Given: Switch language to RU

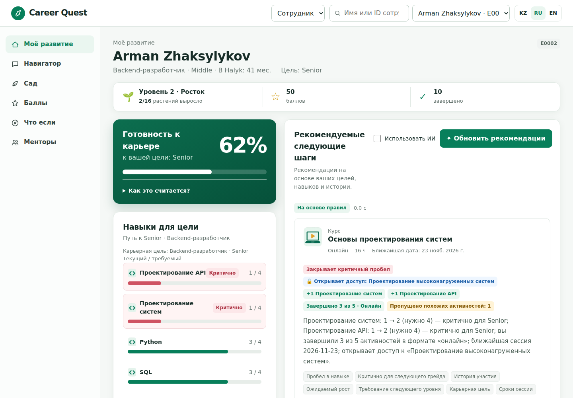Looking at the screenshot, I should [x=538, y=13].
